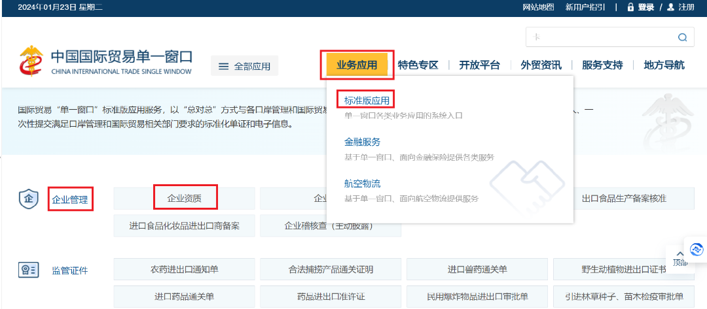The width and height of the screenshot is (707, 309).
Task: Open the 外贸资讯 menu
Action: pos(541,65)
